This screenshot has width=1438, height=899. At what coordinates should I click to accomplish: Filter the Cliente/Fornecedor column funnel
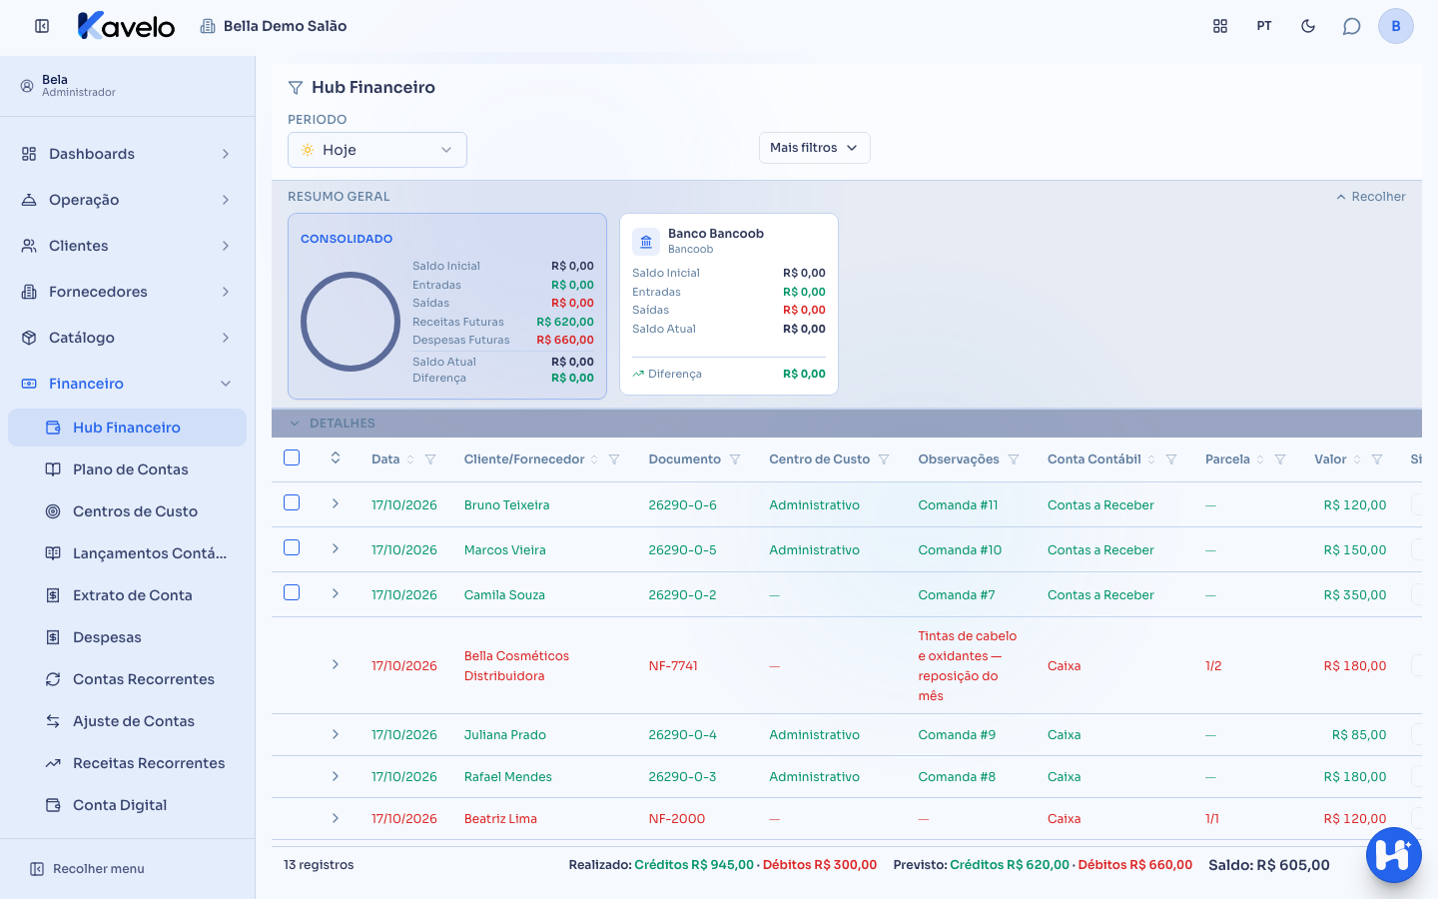tap(614, 459)
